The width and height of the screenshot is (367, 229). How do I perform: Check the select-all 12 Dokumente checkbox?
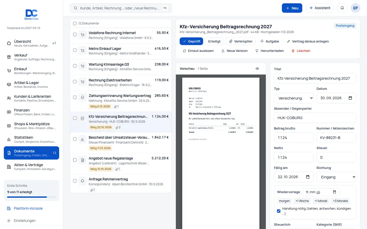(75, 24)
